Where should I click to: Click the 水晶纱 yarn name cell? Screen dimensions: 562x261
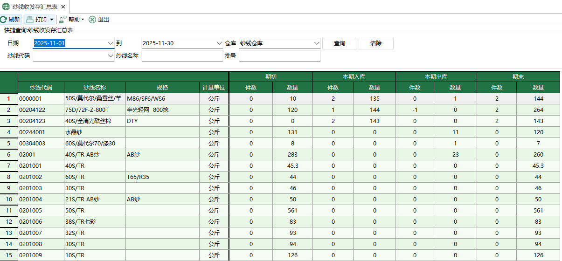(x=95, y=132)
